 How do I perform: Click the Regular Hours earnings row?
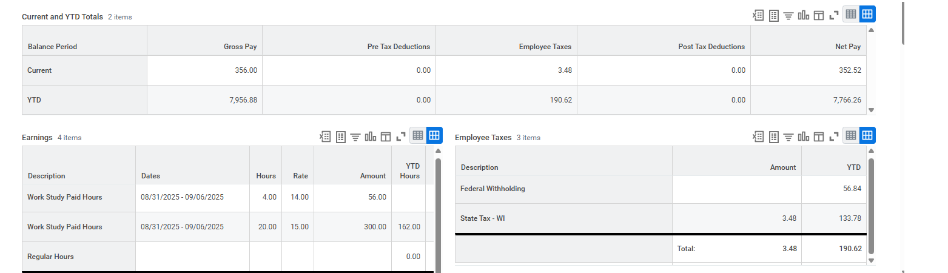pyautogui.click(x=228, y=257)
